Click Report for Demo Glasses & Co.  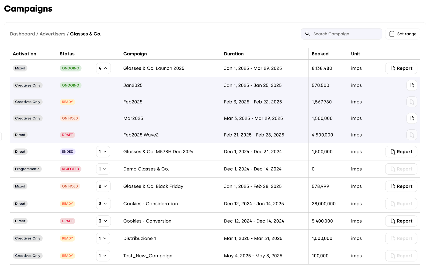point(401,169)
